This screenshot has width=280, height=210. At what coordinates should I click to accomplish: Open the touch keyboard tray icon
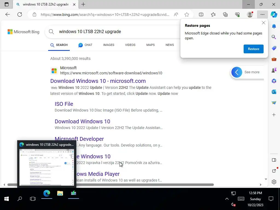pyautogui.click(x=241, y=199)
